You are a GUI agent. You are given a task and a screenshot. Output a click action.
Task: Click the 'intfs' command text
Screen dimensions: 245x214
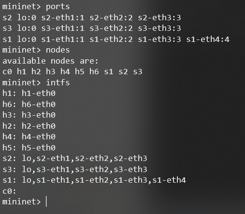[58, 82]
